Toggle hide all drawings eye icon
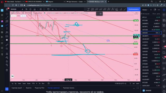Image resolution: width=166 pixels, height=93 pixels. (7, 65)
